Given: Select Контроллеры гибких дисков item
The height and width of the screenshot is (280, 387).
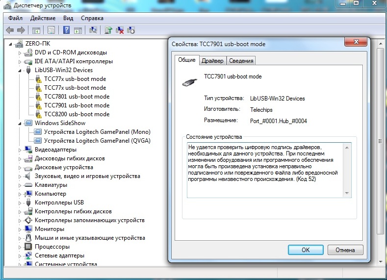Looking at the screenshot, I should 73,211.
